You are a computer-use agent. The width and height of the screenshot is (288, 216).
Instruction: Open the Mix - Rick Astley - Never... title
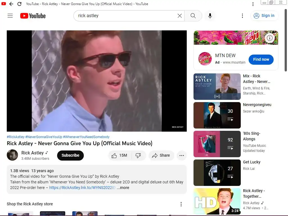pyautogui.click(x=256, y=79)
